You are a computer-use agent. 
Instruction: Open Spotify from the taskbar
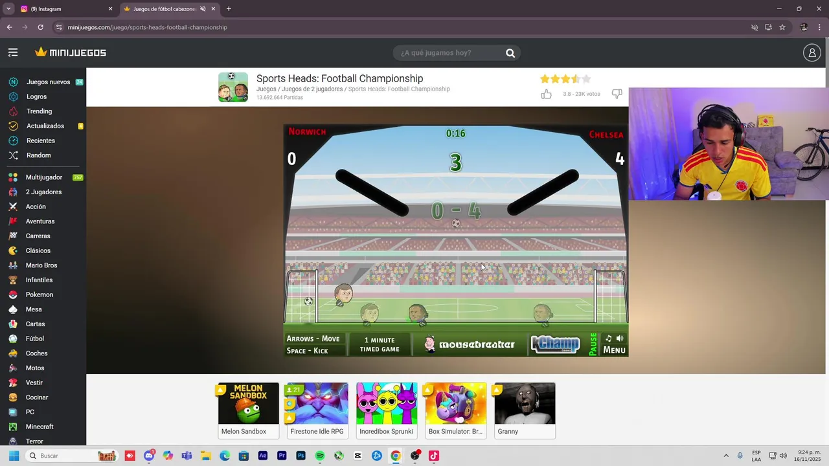(x=320, y=456)
